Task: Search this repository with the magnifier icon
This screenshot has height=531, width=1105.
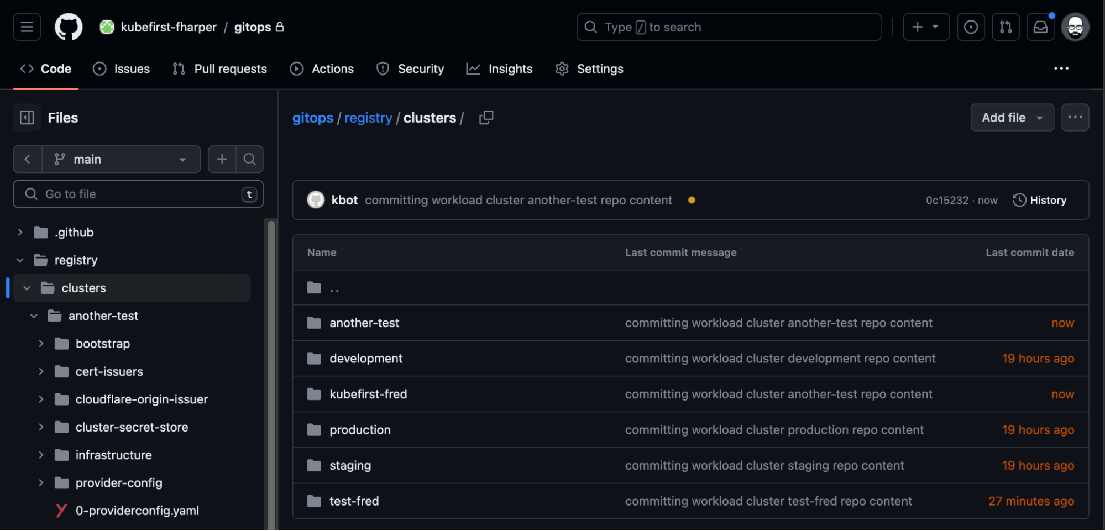Action: [x=250, y=159]
